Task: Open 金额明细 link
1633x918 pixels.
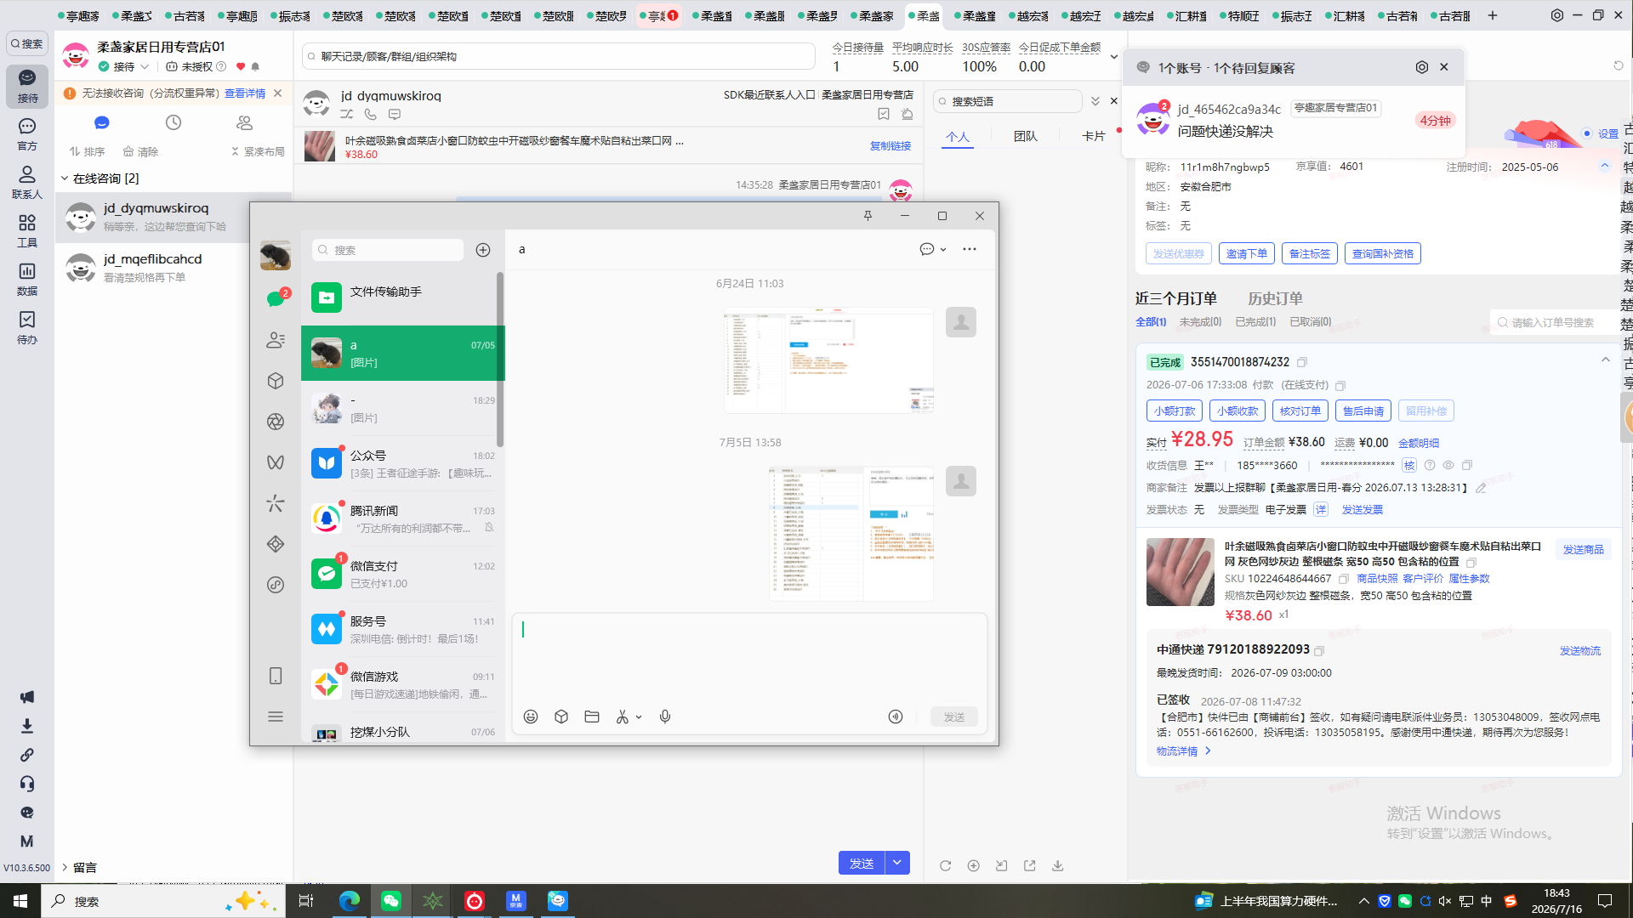Action: (x=1419, y=443)
